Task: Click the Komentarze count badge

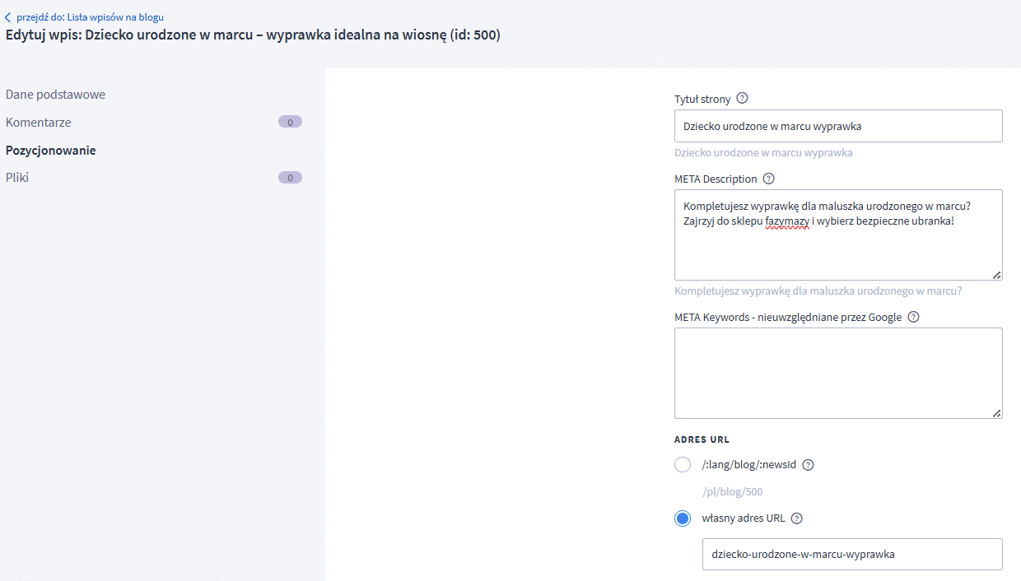Action: pos(290,123)
